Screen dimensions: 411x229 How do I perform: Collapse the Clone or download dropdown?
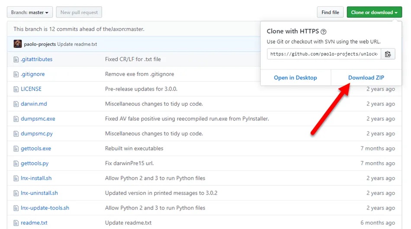[374, 13]
